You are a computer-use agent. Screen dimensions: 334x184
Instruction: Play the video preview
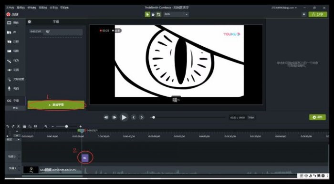coord(124,117)
